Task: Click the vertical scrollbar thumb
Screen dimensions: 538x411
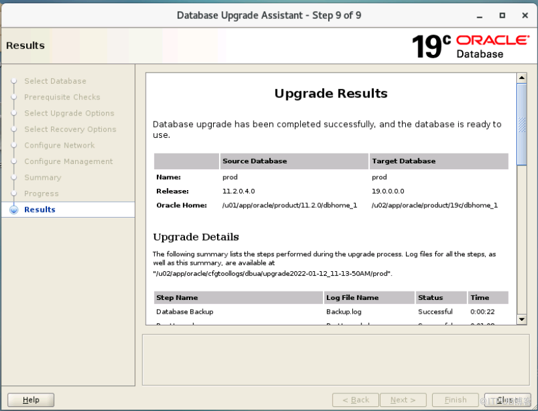Action: click(x=522, y=124)
